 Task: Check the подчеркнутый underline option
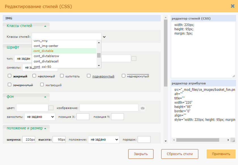click(89, 76)
